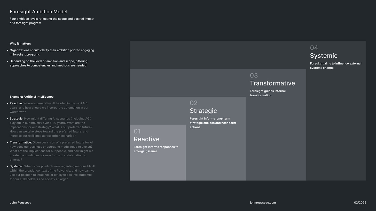
Task: Select bullet 'Depending on the level of ambition'
Action: pos(49,63)
